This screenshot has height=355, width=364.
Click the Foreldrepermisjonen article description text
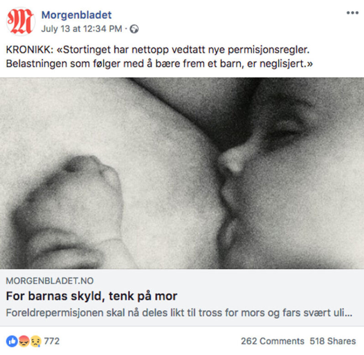pos(179,313)
